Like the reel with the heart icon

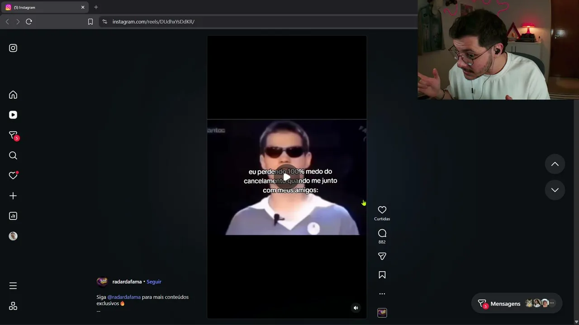tap(382, 210)
